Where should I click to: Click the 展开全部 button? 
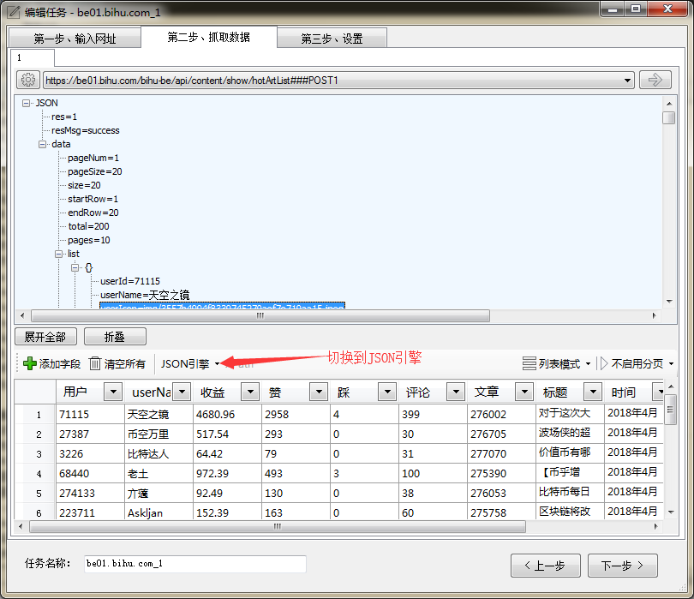(45, 337)
